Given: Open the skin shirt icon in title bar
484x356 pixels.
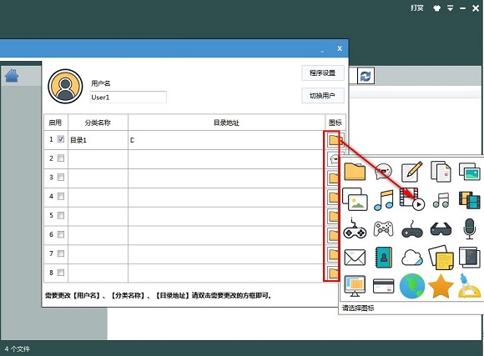Looking at the screenshot, I should pos(436,8).
